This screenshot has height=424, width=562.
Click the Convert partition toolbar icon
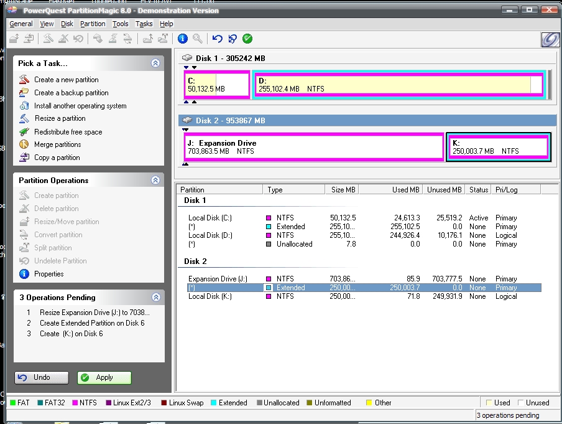(127, 38)
